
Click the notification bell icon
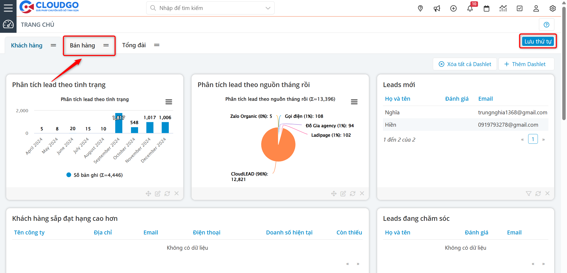(x=470, y=8)
